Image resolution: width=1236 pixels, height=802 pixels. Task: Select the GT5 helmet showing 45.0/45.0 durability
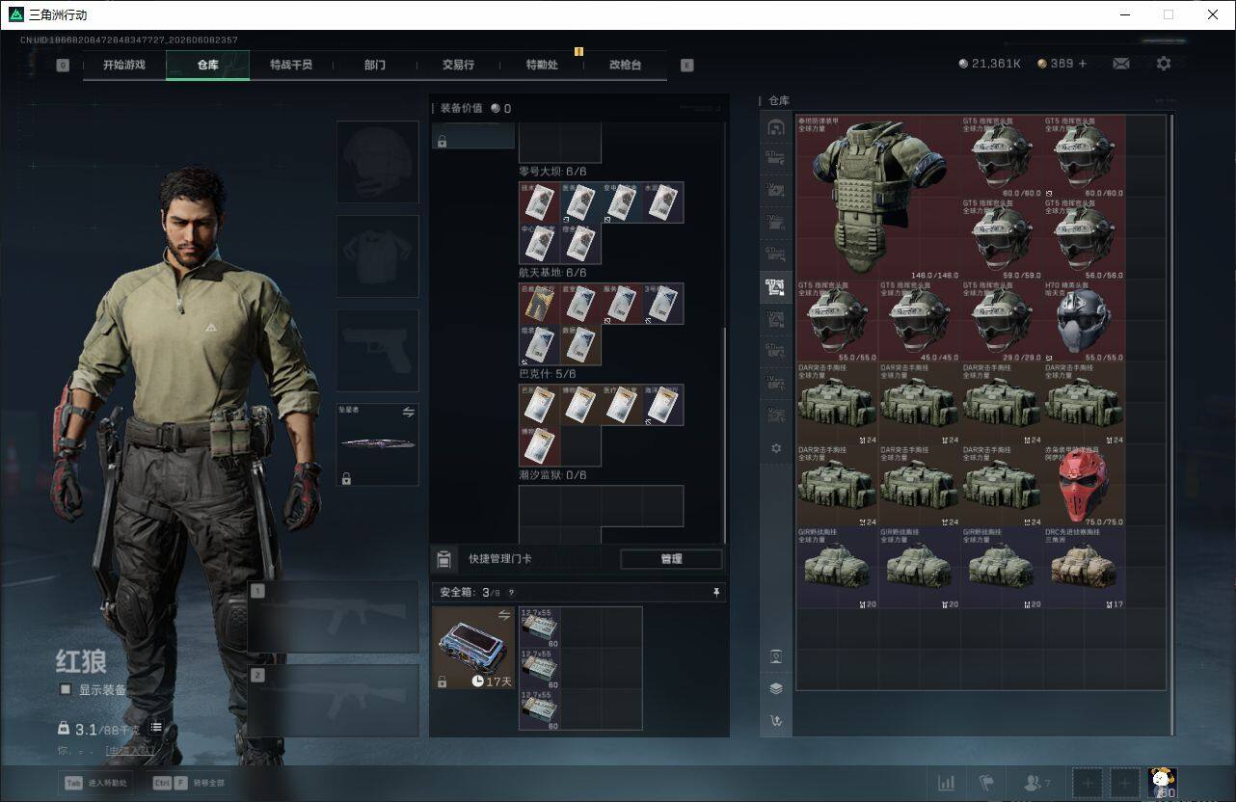click(x=919, y=321)
